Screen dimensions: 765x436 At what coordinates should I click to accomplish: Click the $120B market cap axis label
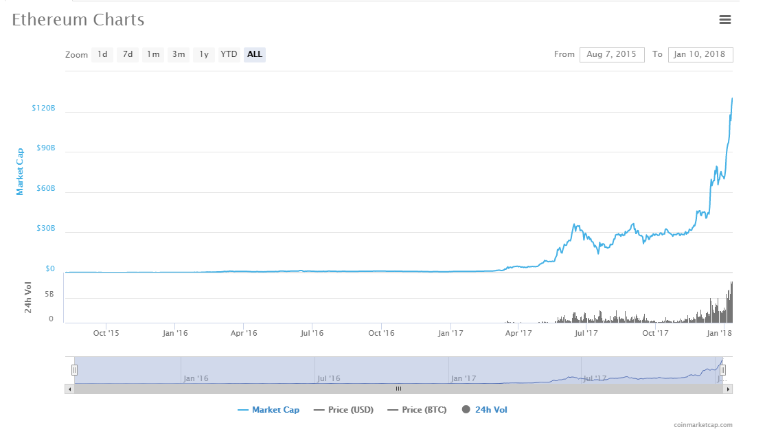[43, 108]
